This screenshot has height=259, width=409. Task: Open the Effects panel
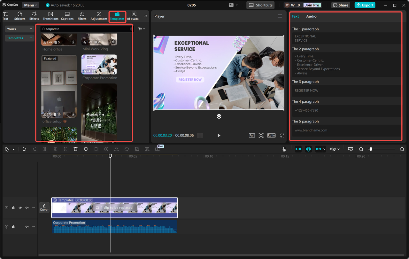(x=34, y=15)
